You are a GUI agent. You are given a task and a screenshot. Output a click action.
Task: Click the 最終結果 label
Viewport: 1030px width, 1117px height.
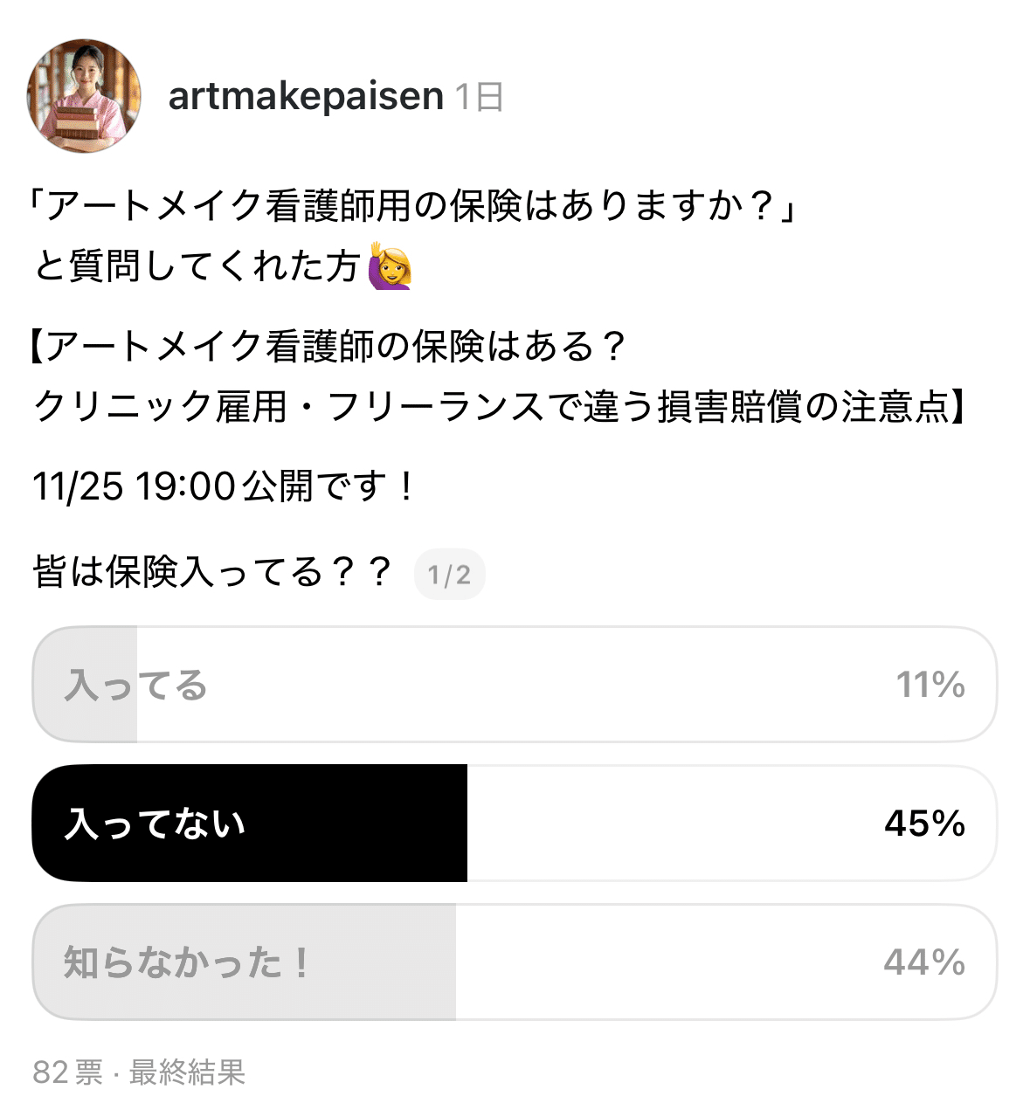click(187, 1072)
